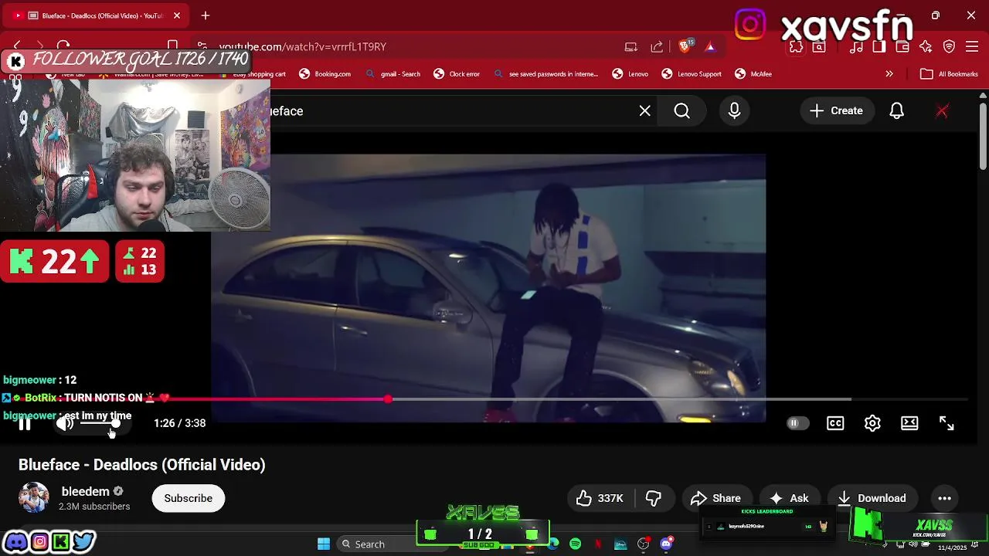Click the install app toolbar icon
This screenshot has height=556, width=989.
click(x=631, y=47)
